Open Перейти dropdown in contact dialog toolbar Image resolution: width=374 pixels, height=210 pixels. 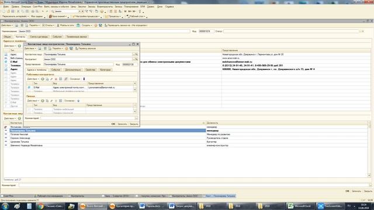(x=57, y=48)
